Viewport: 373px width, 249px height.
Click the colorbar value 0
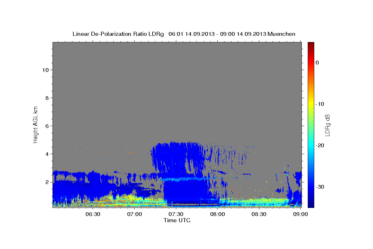[317, 63]
